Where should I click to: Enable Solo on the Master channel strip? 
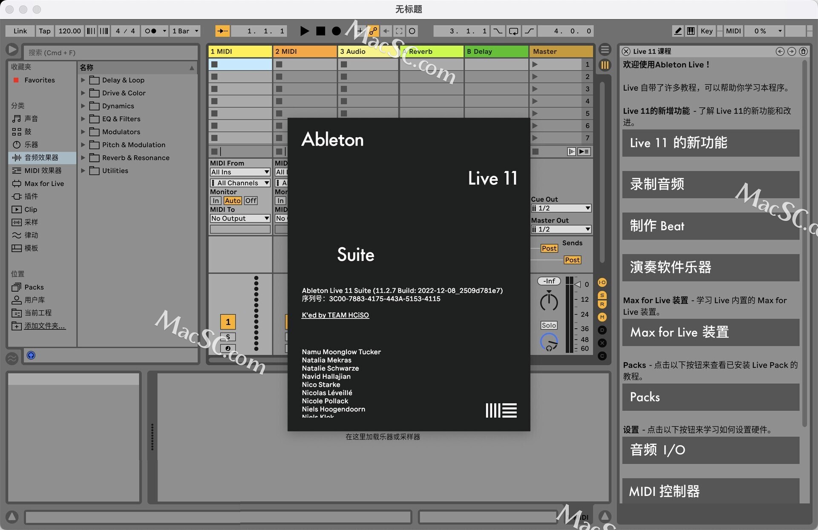click(549, 325)
